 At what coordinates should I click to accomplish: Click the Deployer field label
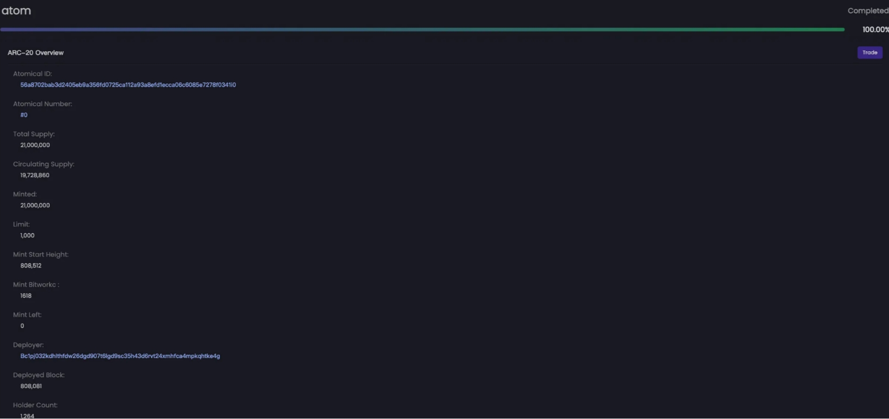coord(28,345)
